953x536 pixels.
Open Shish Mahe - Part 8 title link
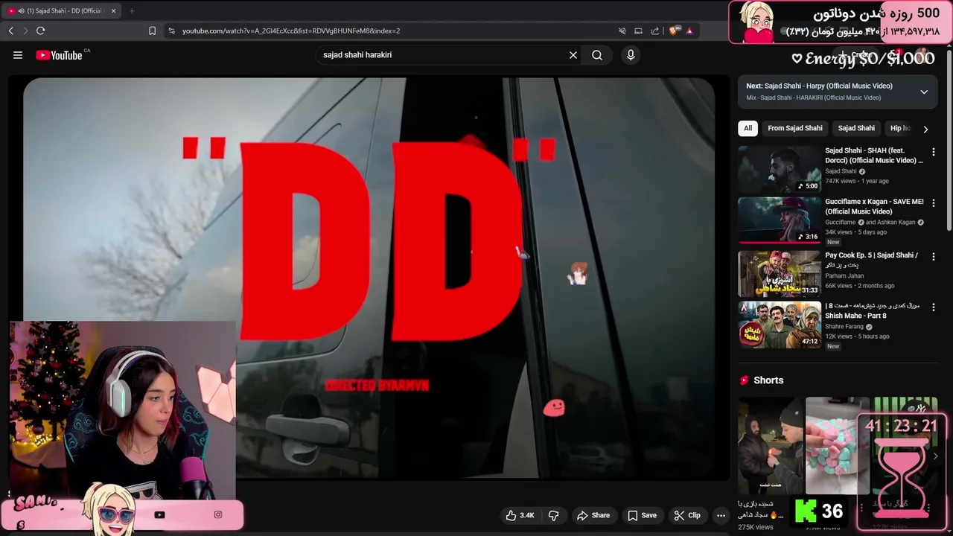tap(873, 310)
